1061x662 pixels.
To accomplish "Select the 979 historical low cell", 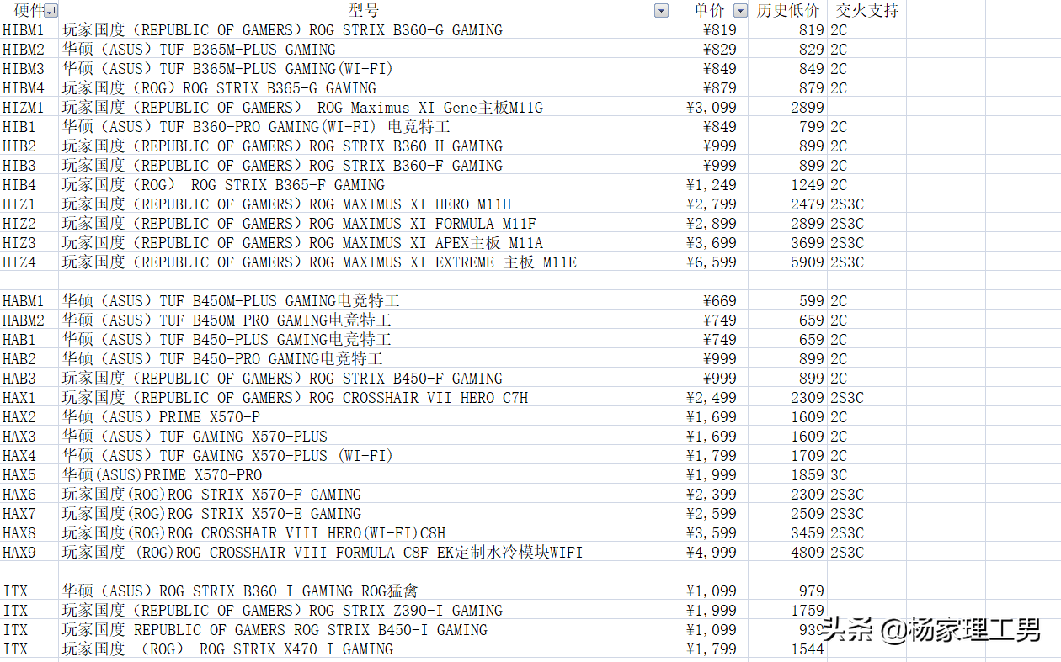I will (787, 591).
